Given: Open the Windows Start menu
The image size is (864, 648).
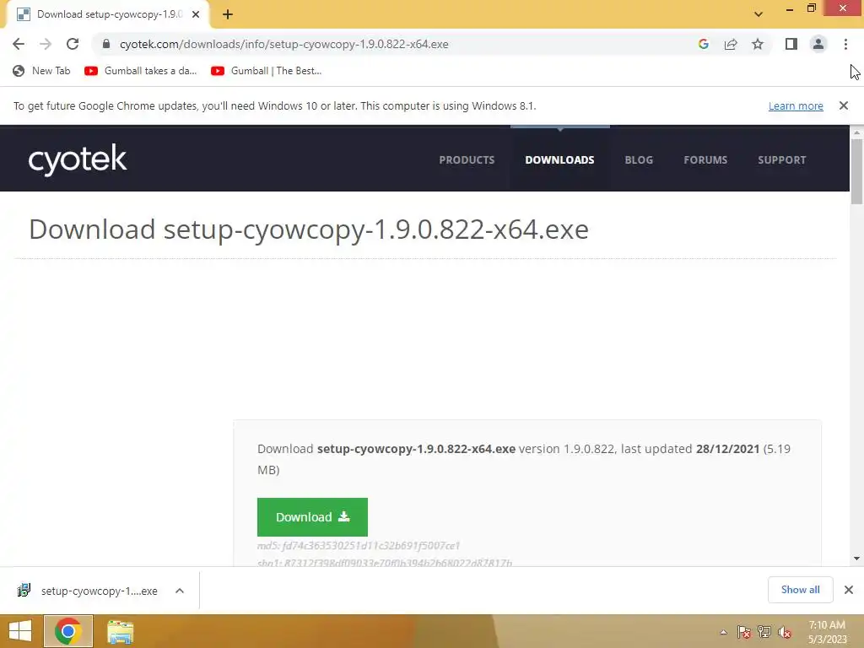Looking at the screenshot, I should (20, 631).
